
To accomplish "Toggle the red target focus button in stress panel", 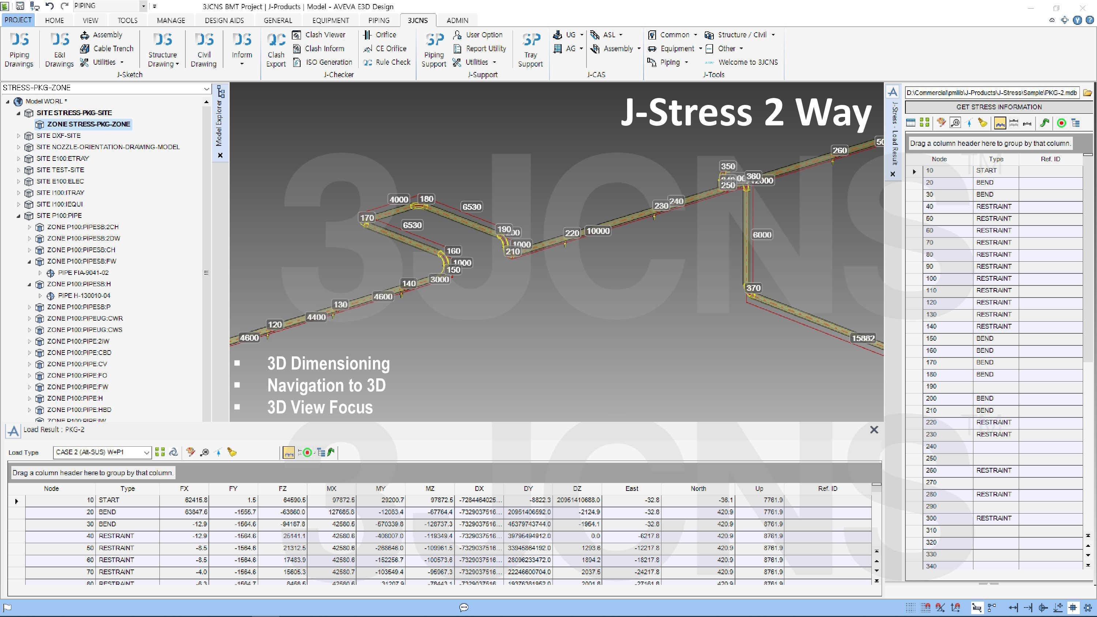I will click(x=1061, y=123).
